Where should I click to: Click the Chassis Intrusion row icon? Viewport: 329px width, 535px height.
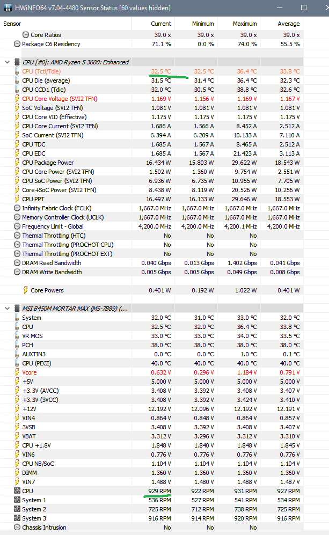pos(17,527)
